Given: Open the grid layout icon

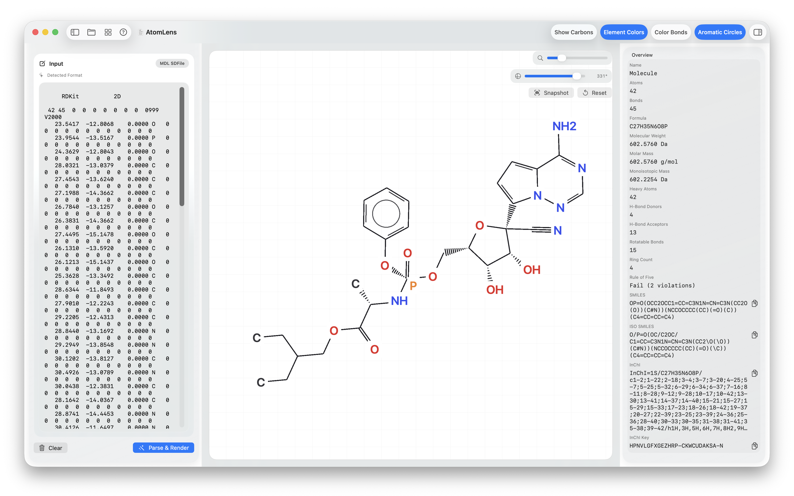Looking at the screenshot, I should 108,32.
